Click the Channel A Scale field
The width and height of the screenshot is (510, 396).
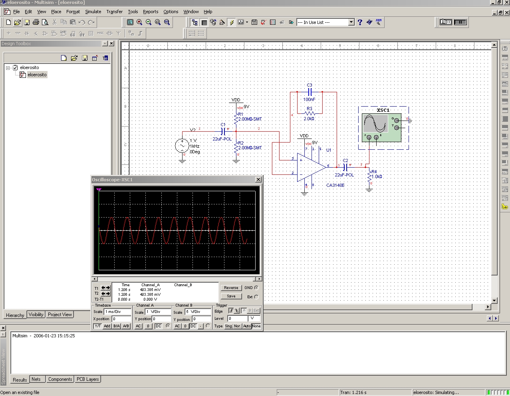(x=158, y=312)
